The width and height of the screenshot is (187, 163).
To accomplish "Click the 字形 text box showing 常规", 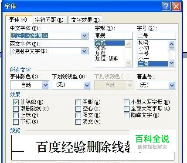I will pos(113,36).
